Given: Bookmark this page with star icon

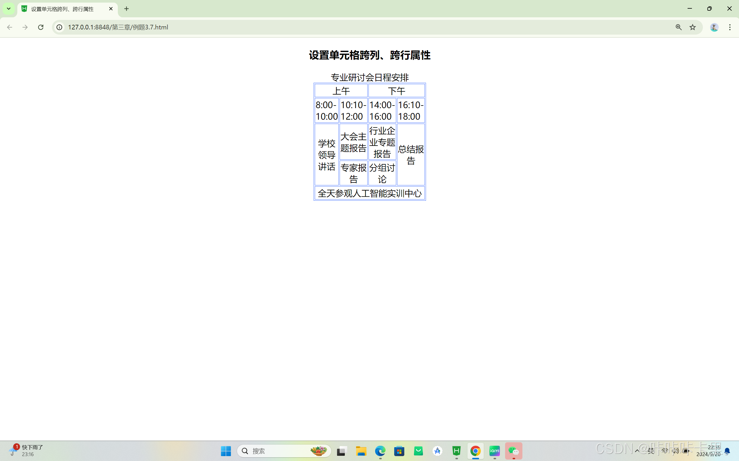Looking at the screenshot, I should click(x=692, y=27).
